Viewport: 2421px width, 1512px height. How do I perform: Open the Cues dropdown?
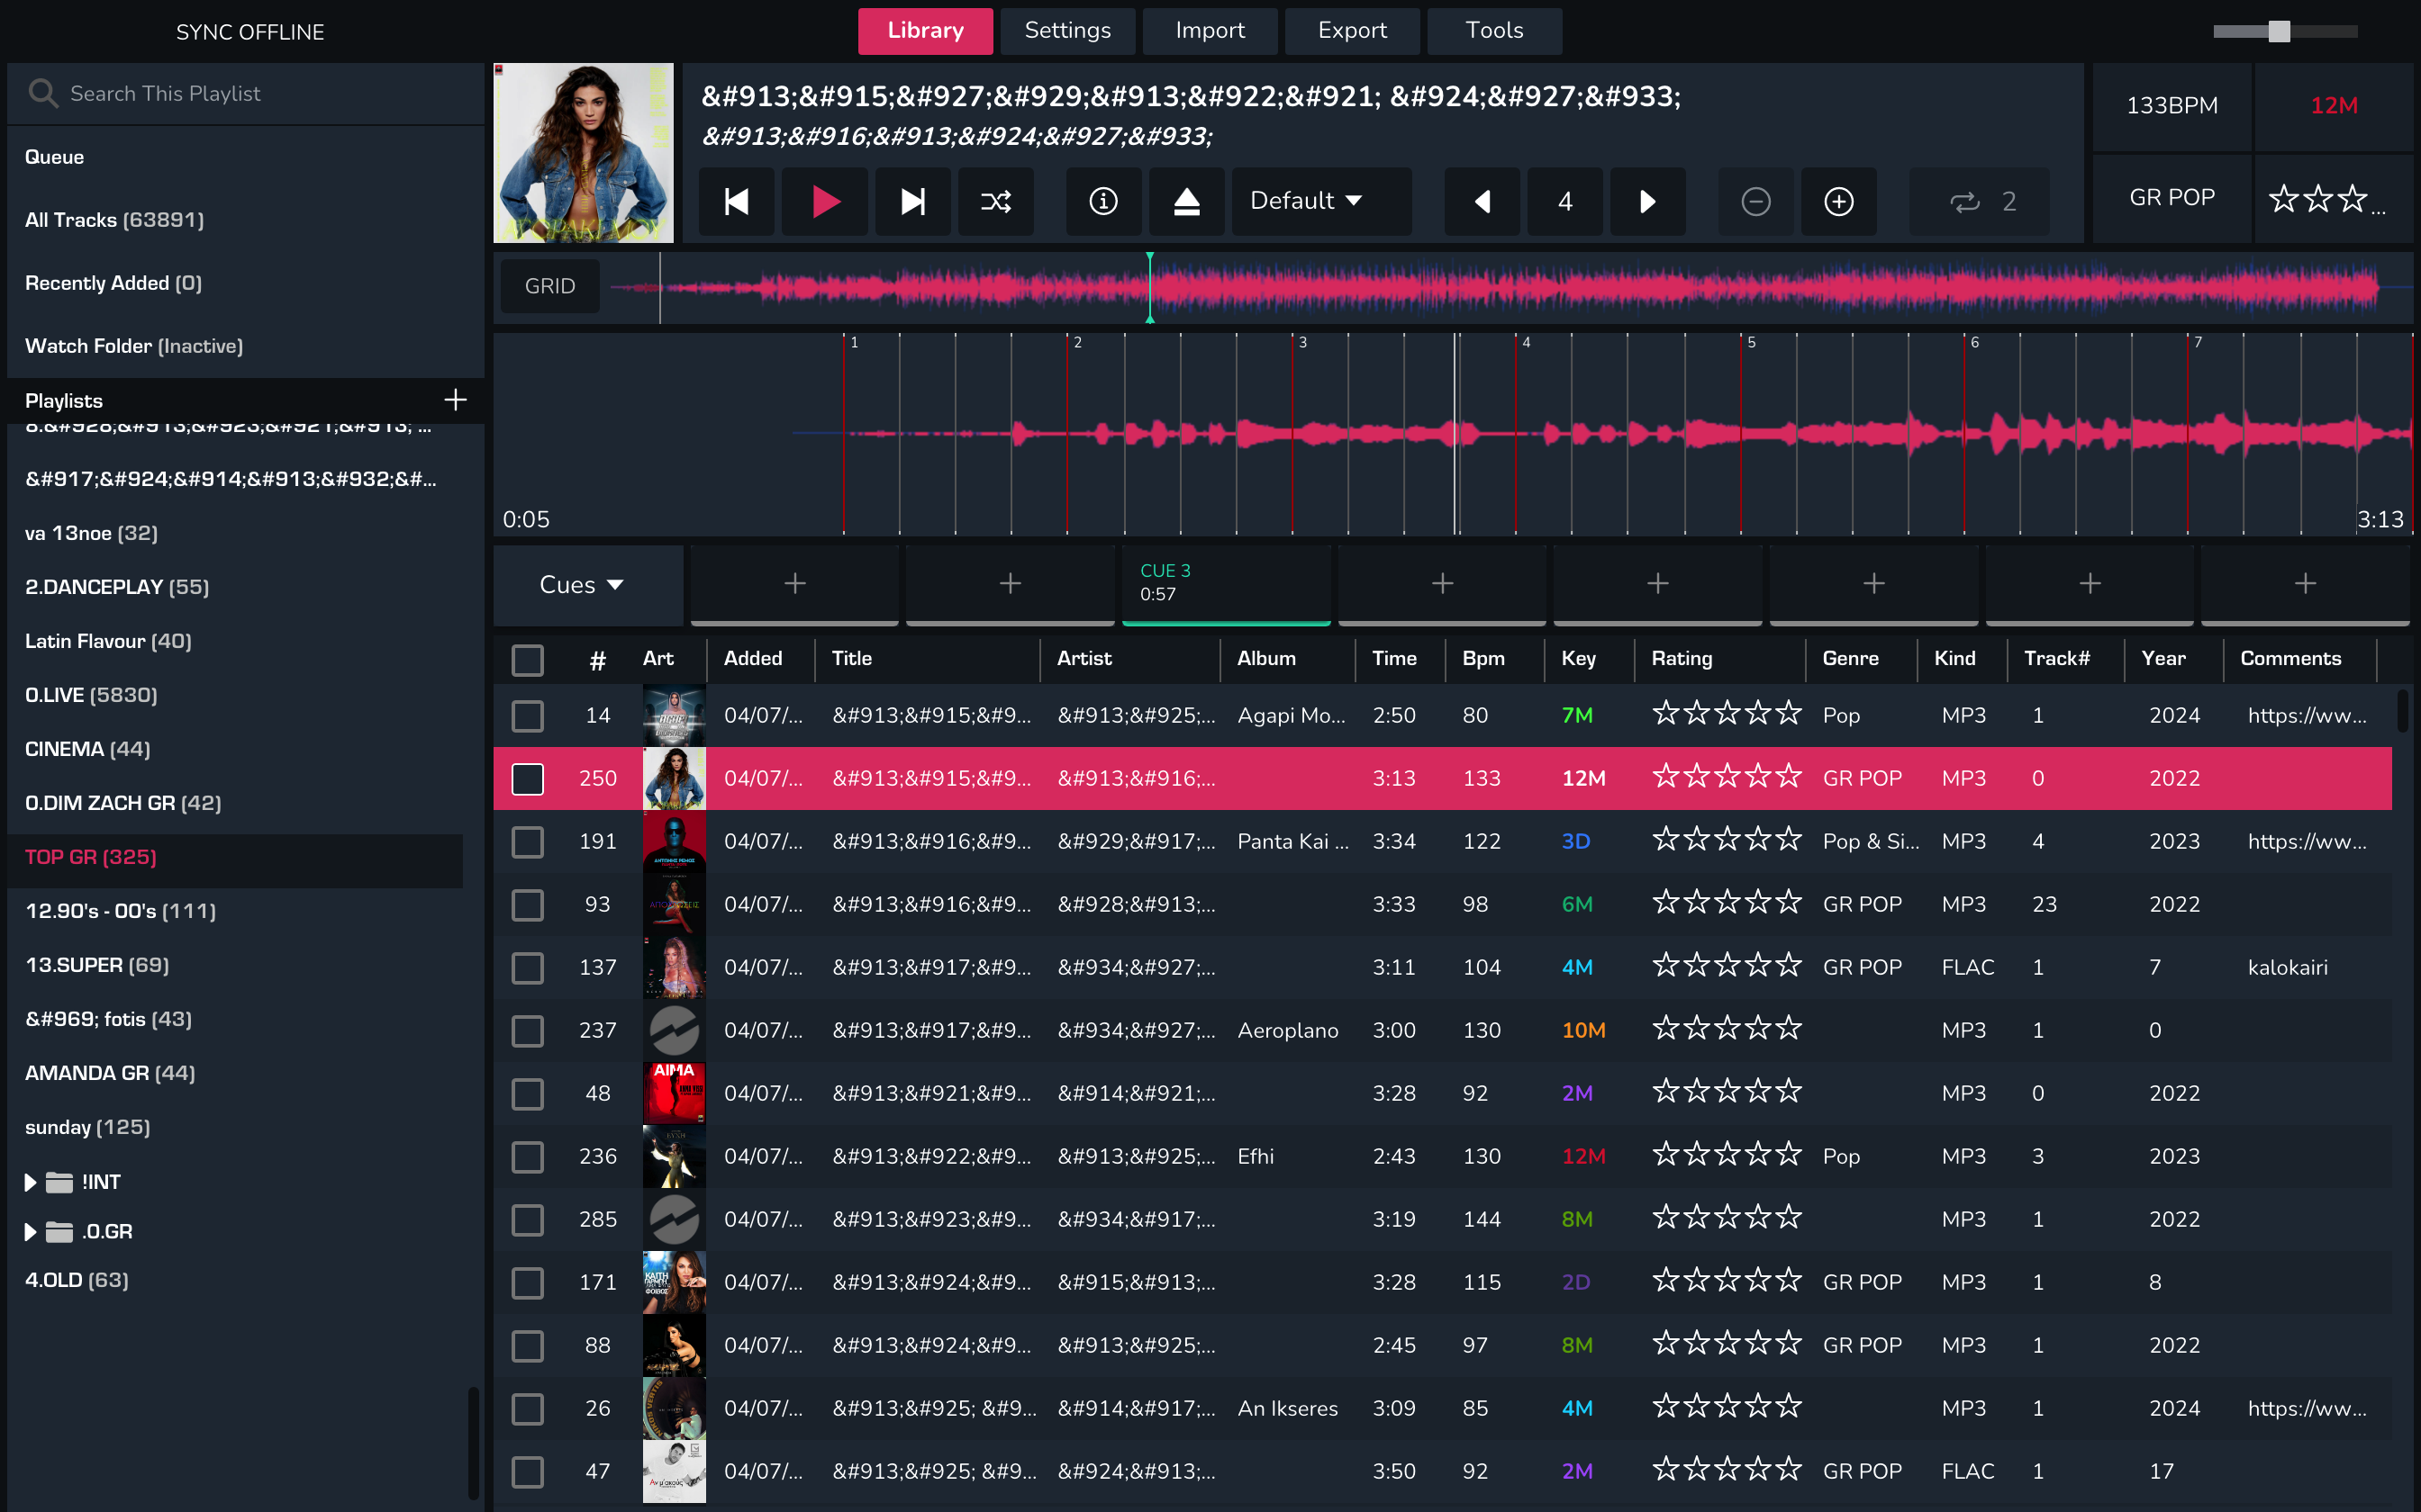point(582,585)
